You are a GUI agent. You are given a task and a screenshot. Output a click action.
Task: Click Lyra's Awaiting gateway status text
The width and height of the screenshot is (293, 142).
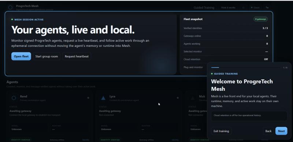click(110, 111)
